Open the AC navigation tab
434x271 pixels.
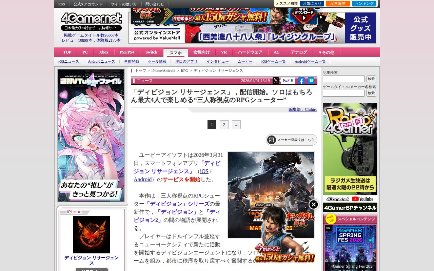(277, 52)
